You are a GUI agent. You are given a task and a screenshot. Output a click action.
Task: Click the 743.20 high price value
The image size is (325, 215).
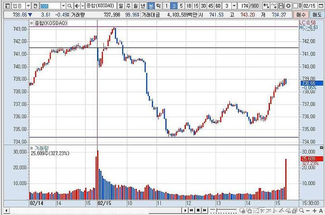point(248,15)
